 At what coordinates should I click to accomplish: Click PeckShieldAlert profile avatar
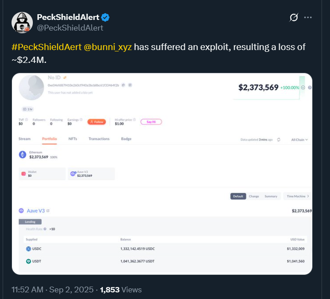pyautogui.click(x=22, y=23)
